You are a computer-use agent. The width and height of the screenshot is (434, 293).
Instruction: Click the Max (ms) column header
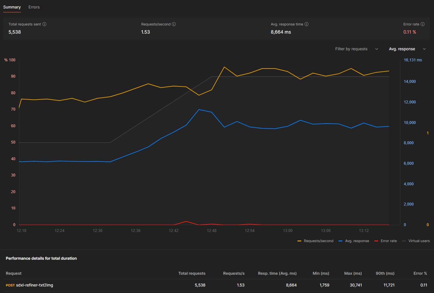(353, 273)
